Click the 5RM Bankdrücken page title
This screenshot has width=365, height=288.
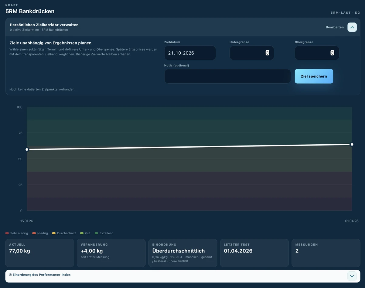pyautogui.click(x=30, y=12)
